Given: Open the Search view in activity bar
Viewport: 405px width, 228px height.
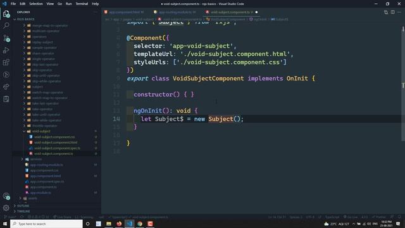Looking at the screenshot, I should pos(6,25).
